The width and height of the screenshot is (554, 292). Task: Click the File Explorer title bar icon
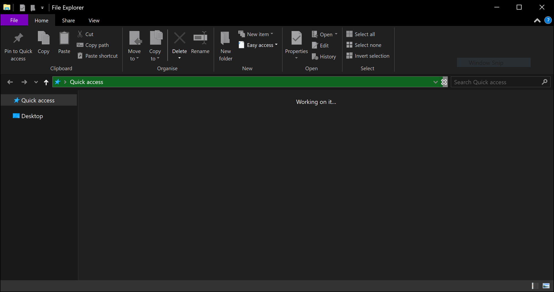coord(7,7)
